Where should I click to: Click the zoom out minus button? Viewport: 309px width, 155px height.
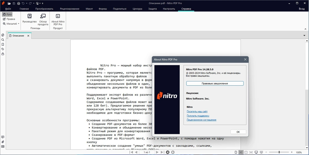click(266, 152)
